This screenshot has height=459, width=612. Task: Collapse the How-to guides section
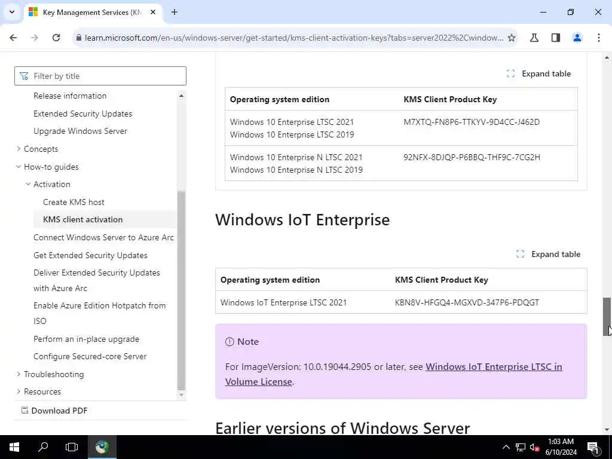pyautogui.click(x=51, y=167)
